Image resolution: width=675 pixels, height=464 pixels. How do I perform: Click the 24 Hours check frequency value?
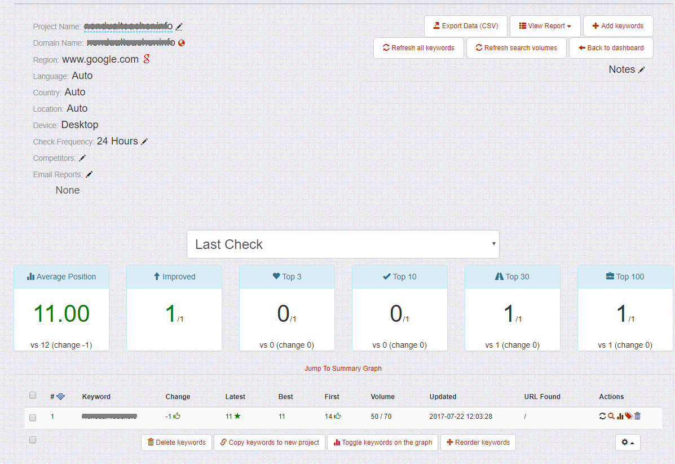[117, 141]
